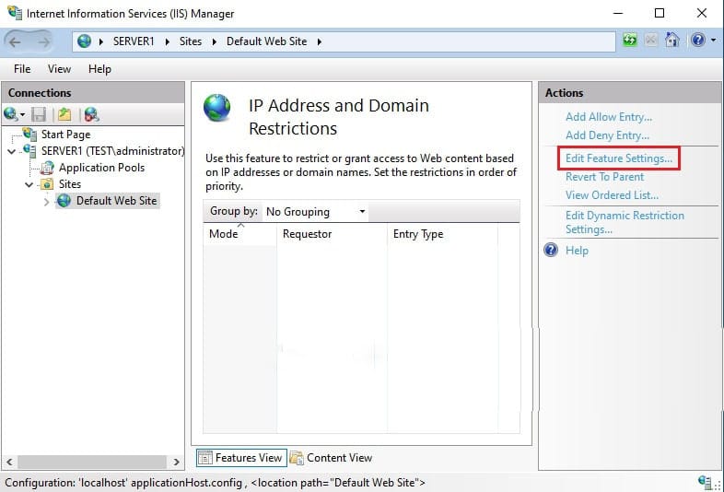The image size is (724, 492).
Task: Open the Group by dropdown
Action: pyautogui.click(x=316, y=212)
